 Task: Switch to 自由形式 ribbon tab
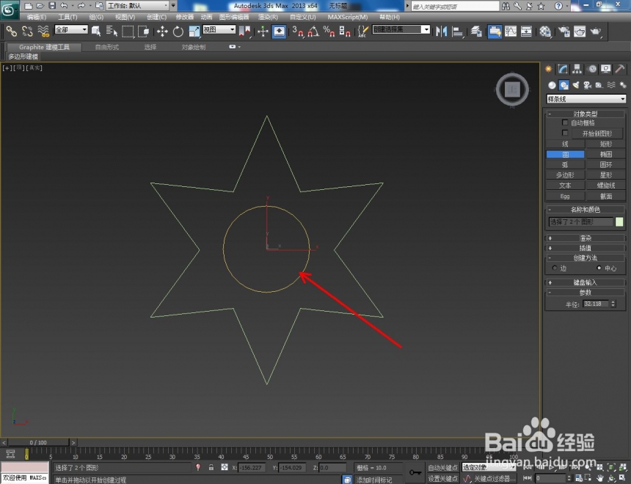point(106,47)
